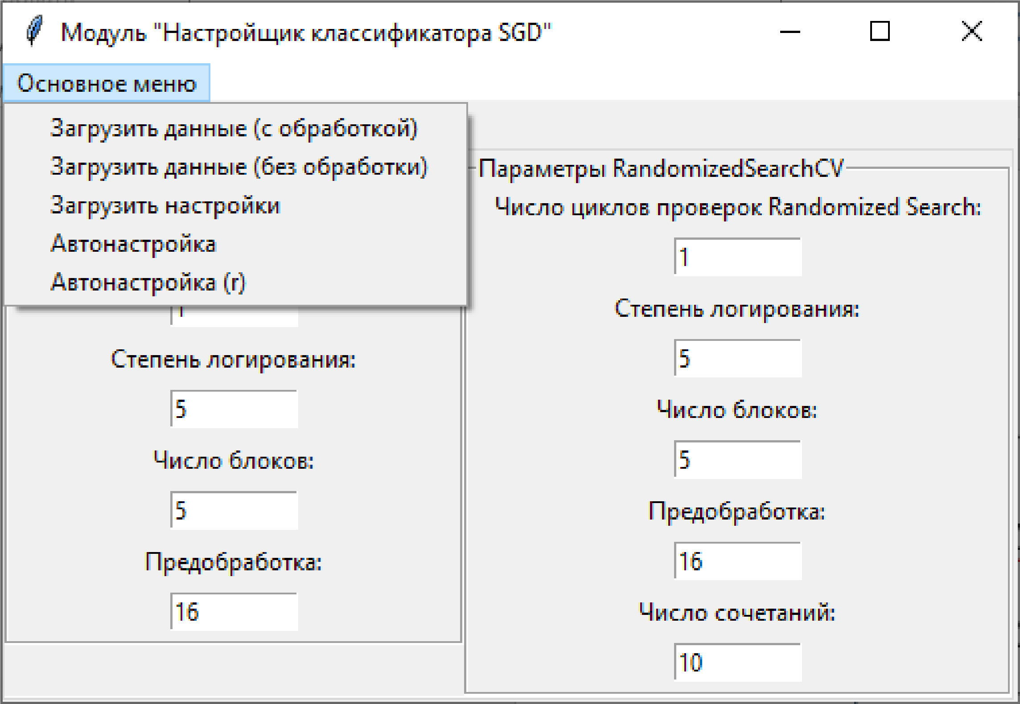
Task: Click the Параметры RandomizedSearchCV group label
Action: click(x=661, y=169)
